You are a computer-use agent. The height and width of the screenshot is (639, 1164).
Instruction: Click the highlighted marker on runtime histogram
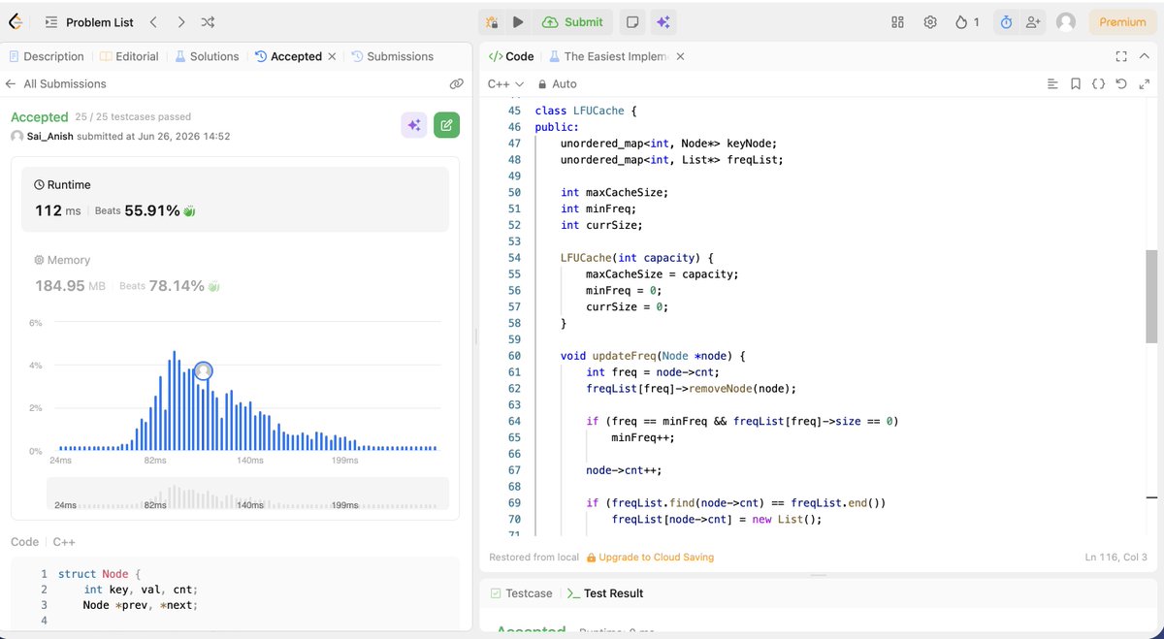coord(203,370)
